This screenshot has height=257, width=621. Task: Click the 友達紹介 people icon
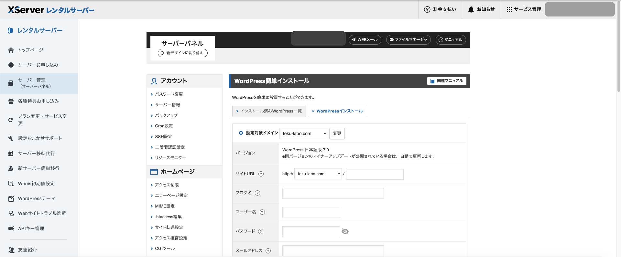pyautogui.click(x=11, y=250)
